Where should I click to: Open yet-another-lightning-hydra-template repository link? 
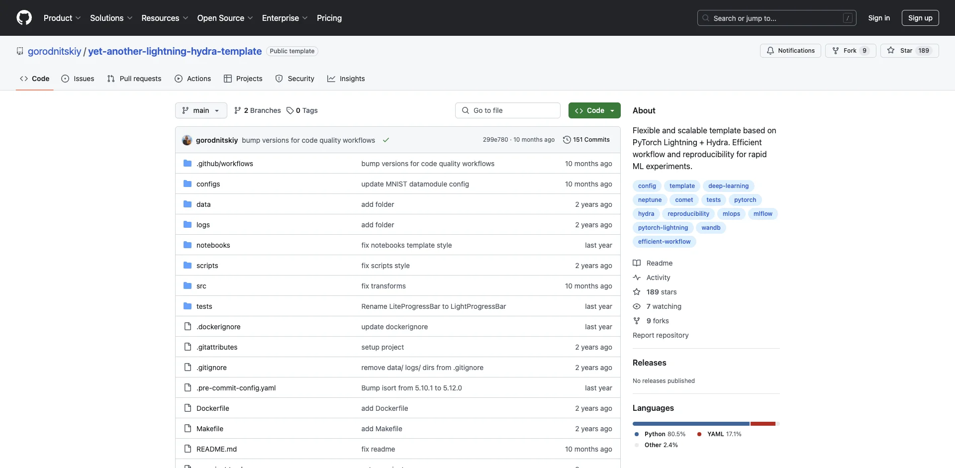point(175,51)
